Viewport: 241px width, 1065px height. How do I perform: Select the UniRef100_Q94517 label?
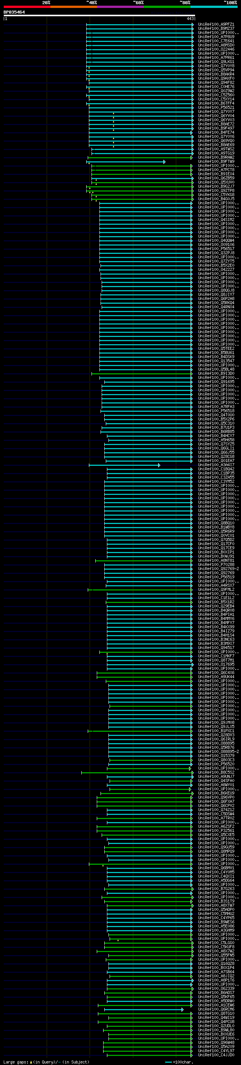click(x=216, y=648)
